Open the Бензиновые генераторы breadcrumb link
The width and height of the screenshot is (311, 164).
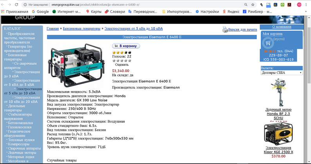pos(81,29)
